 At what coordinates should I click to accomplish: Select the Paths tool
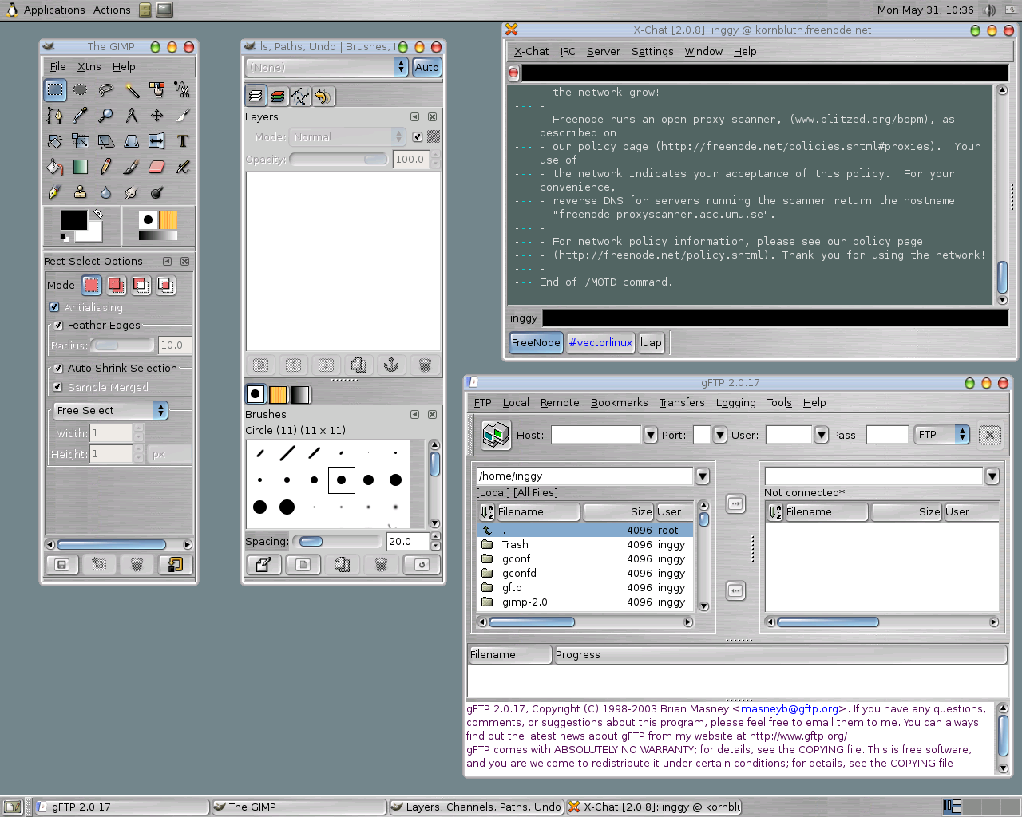point(54,116)
